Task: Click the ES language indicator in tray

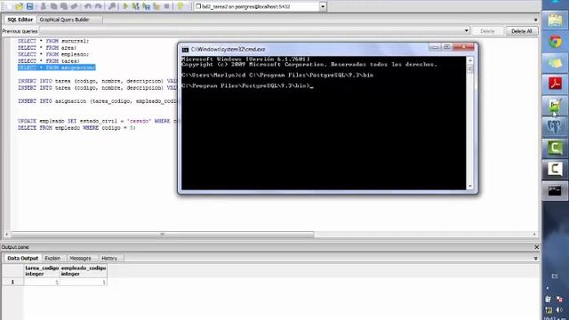Action: click(x=555, y=276)
